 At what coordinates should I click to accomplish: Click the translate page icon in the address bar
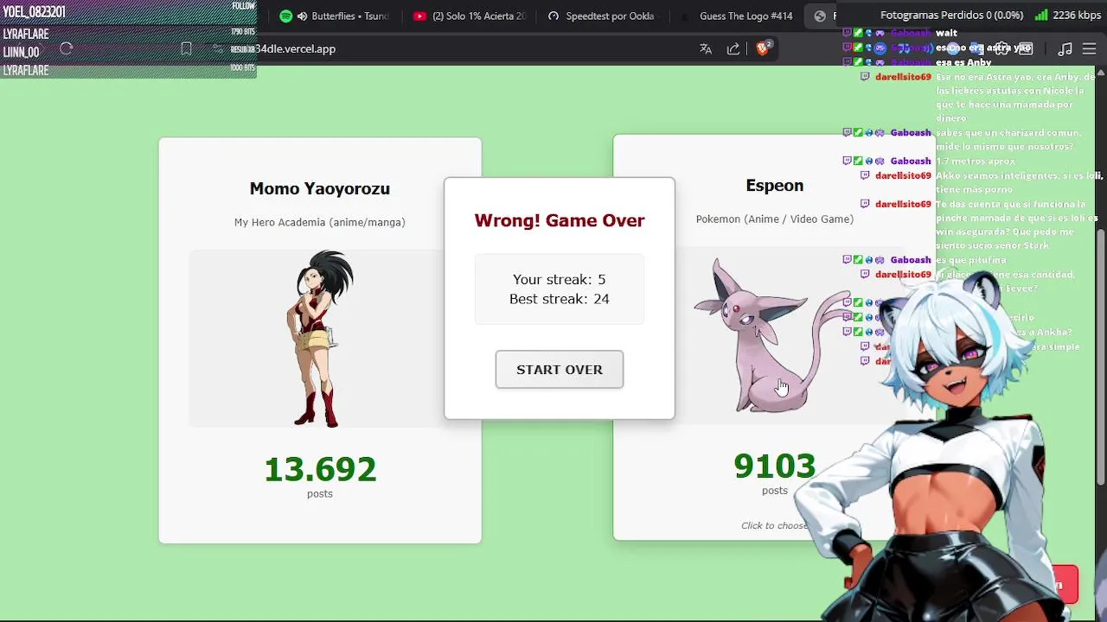click(x=706, y=49)
